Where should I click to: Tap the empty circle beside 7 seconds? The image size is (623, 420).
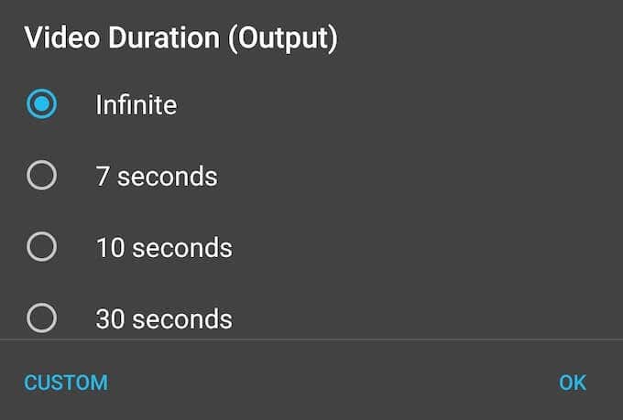(42, 176)
